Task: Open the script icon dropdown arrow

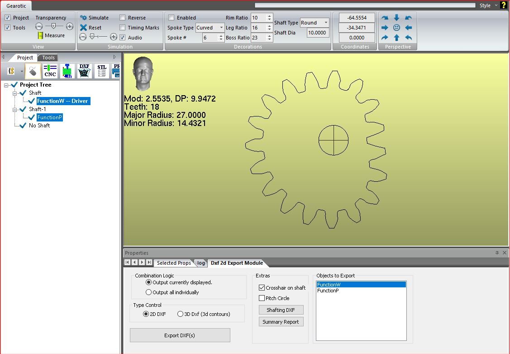Action: [22, 71]
